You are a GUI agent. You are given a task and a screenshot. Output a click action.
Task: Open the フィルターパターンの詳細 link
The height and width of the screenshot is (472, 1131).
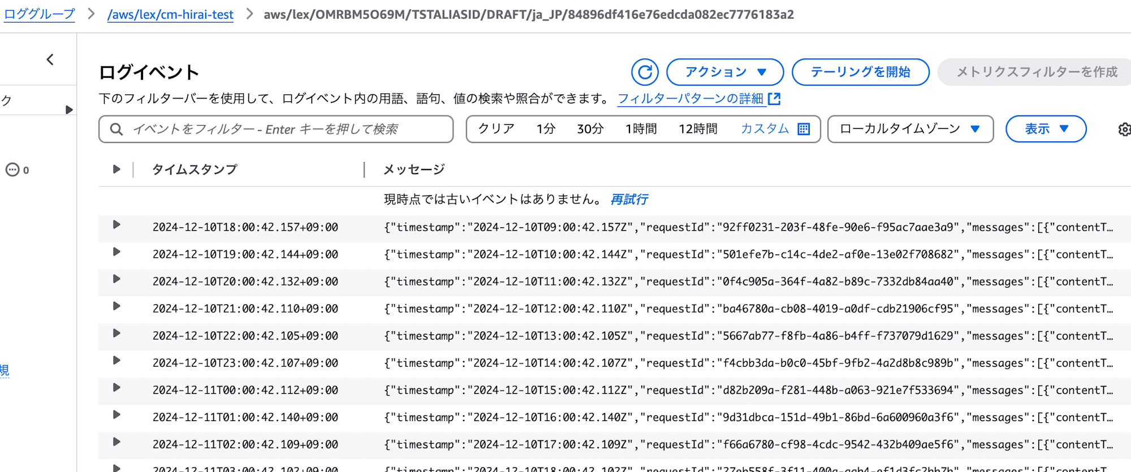coord(690,99)
